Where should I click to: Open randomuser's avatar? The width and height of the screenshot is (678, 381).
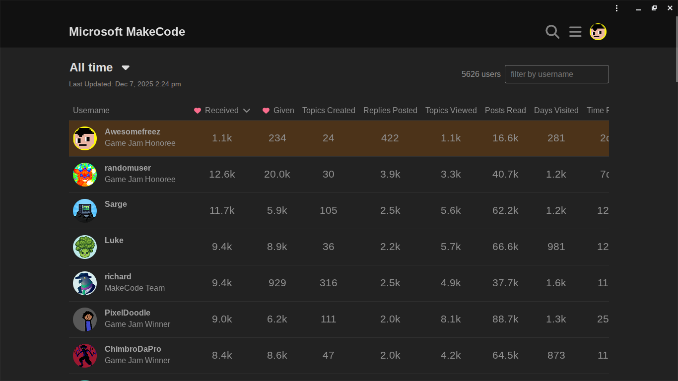85,175
